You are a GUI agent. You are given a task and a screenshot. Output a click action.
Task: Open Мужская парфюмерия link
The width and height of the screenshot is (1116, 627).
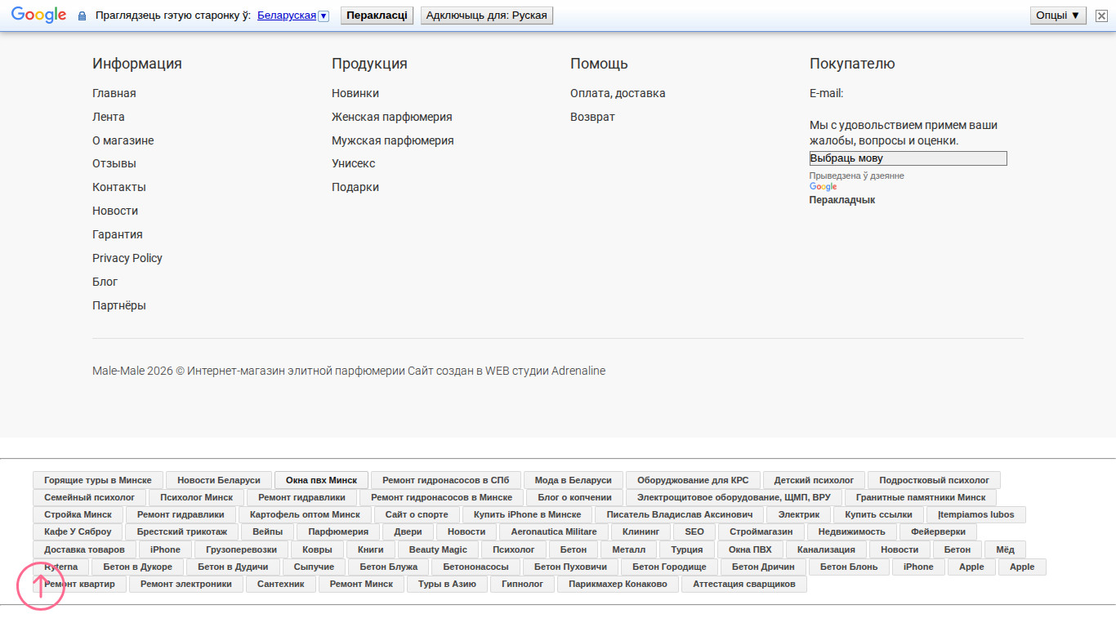(x=393, y=140)
